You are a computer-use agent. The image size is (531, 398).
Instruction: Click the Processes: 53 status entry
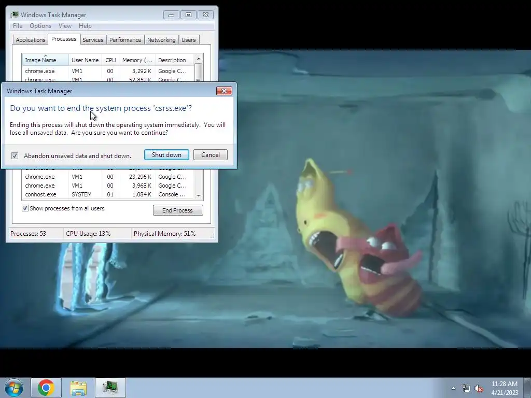point(28,234)
